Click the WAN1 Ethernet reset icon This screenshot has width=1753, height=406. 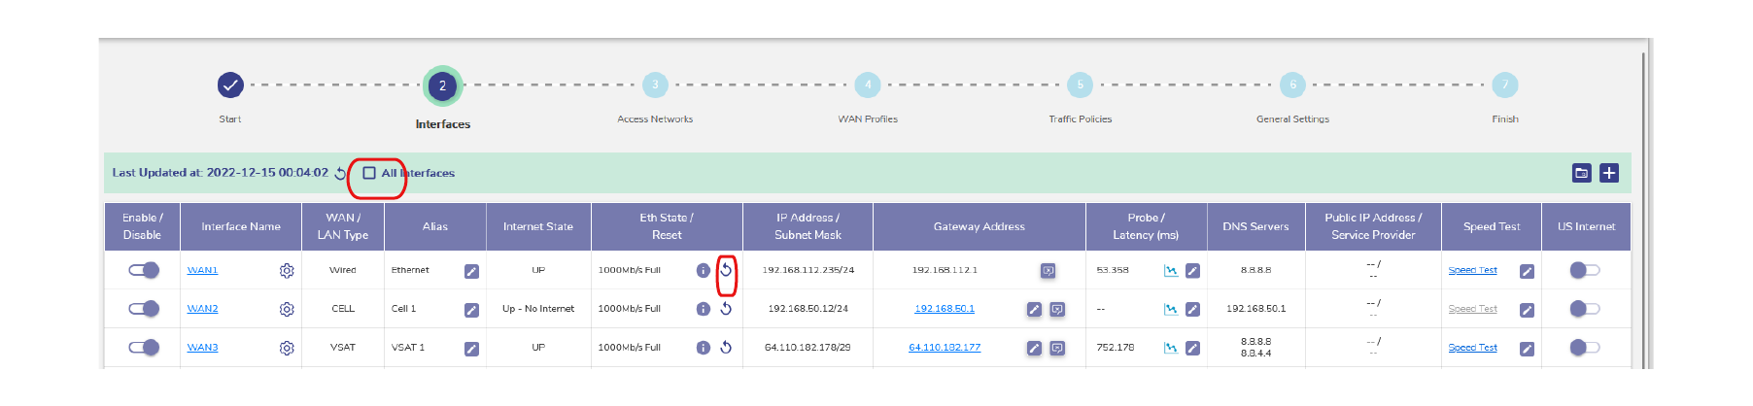[x=726, y=270]
